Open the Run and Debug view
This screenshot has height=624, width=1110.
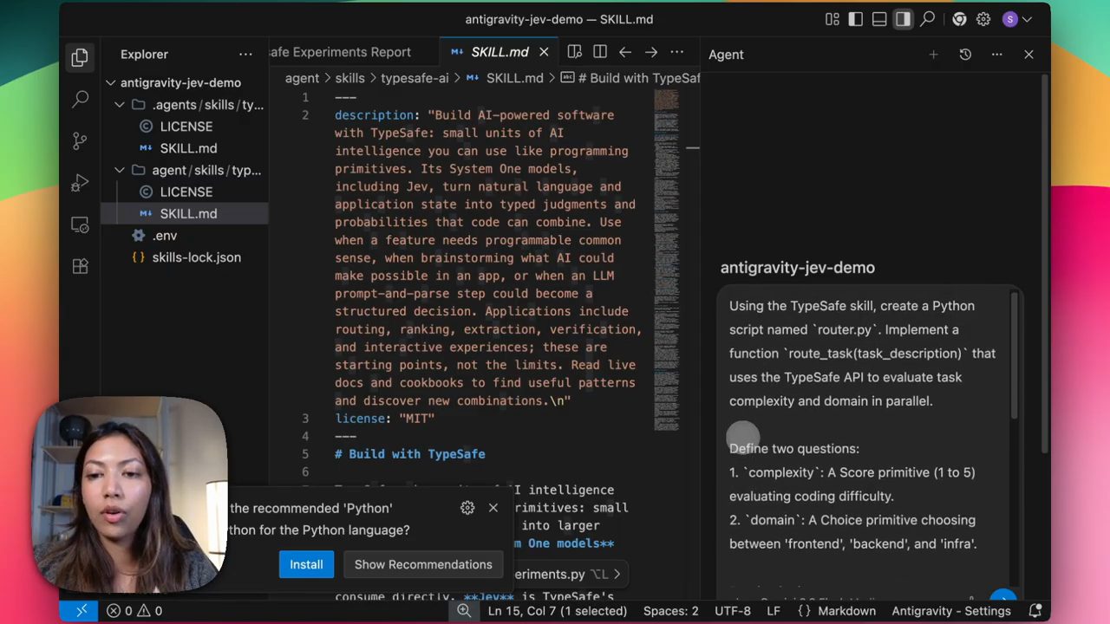tap(80, 183)
